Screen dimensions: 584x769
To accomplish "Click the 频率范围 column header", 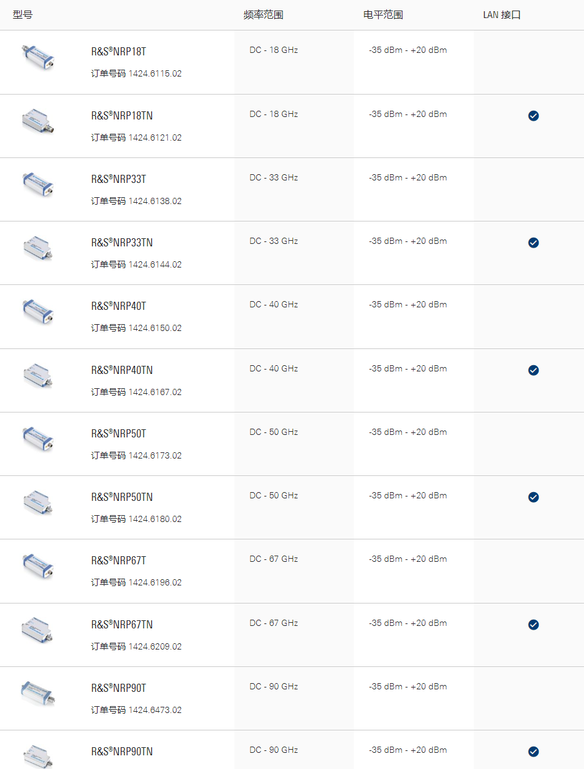I will pyautogui.click(x=263, y=15).
